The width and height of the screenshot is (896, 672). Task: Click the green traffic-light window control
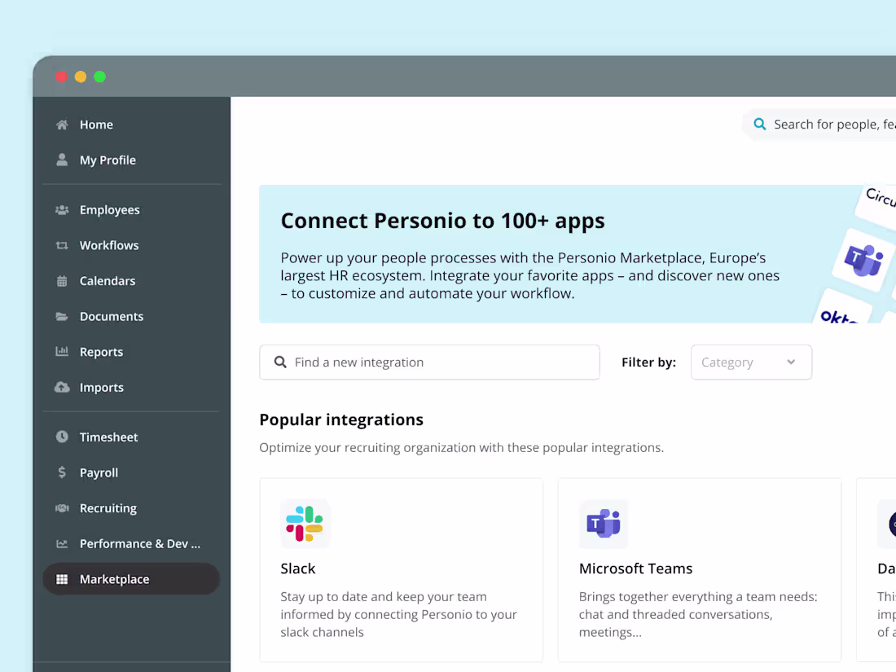coord(99,77)
